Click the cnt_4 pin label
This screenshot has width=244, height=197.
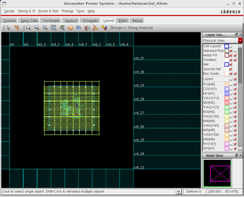(x=124, y=44)
